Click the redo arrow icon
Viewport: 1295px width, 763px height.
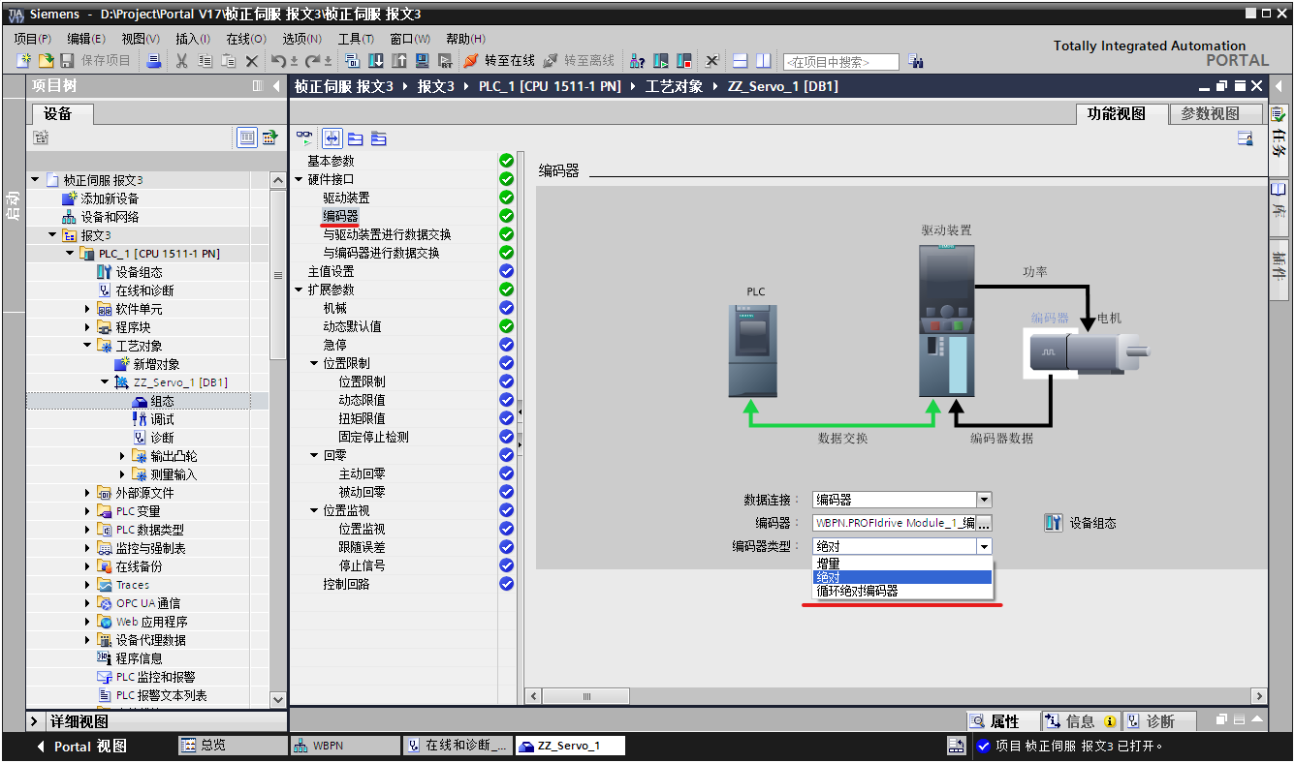tap(312, 61)
